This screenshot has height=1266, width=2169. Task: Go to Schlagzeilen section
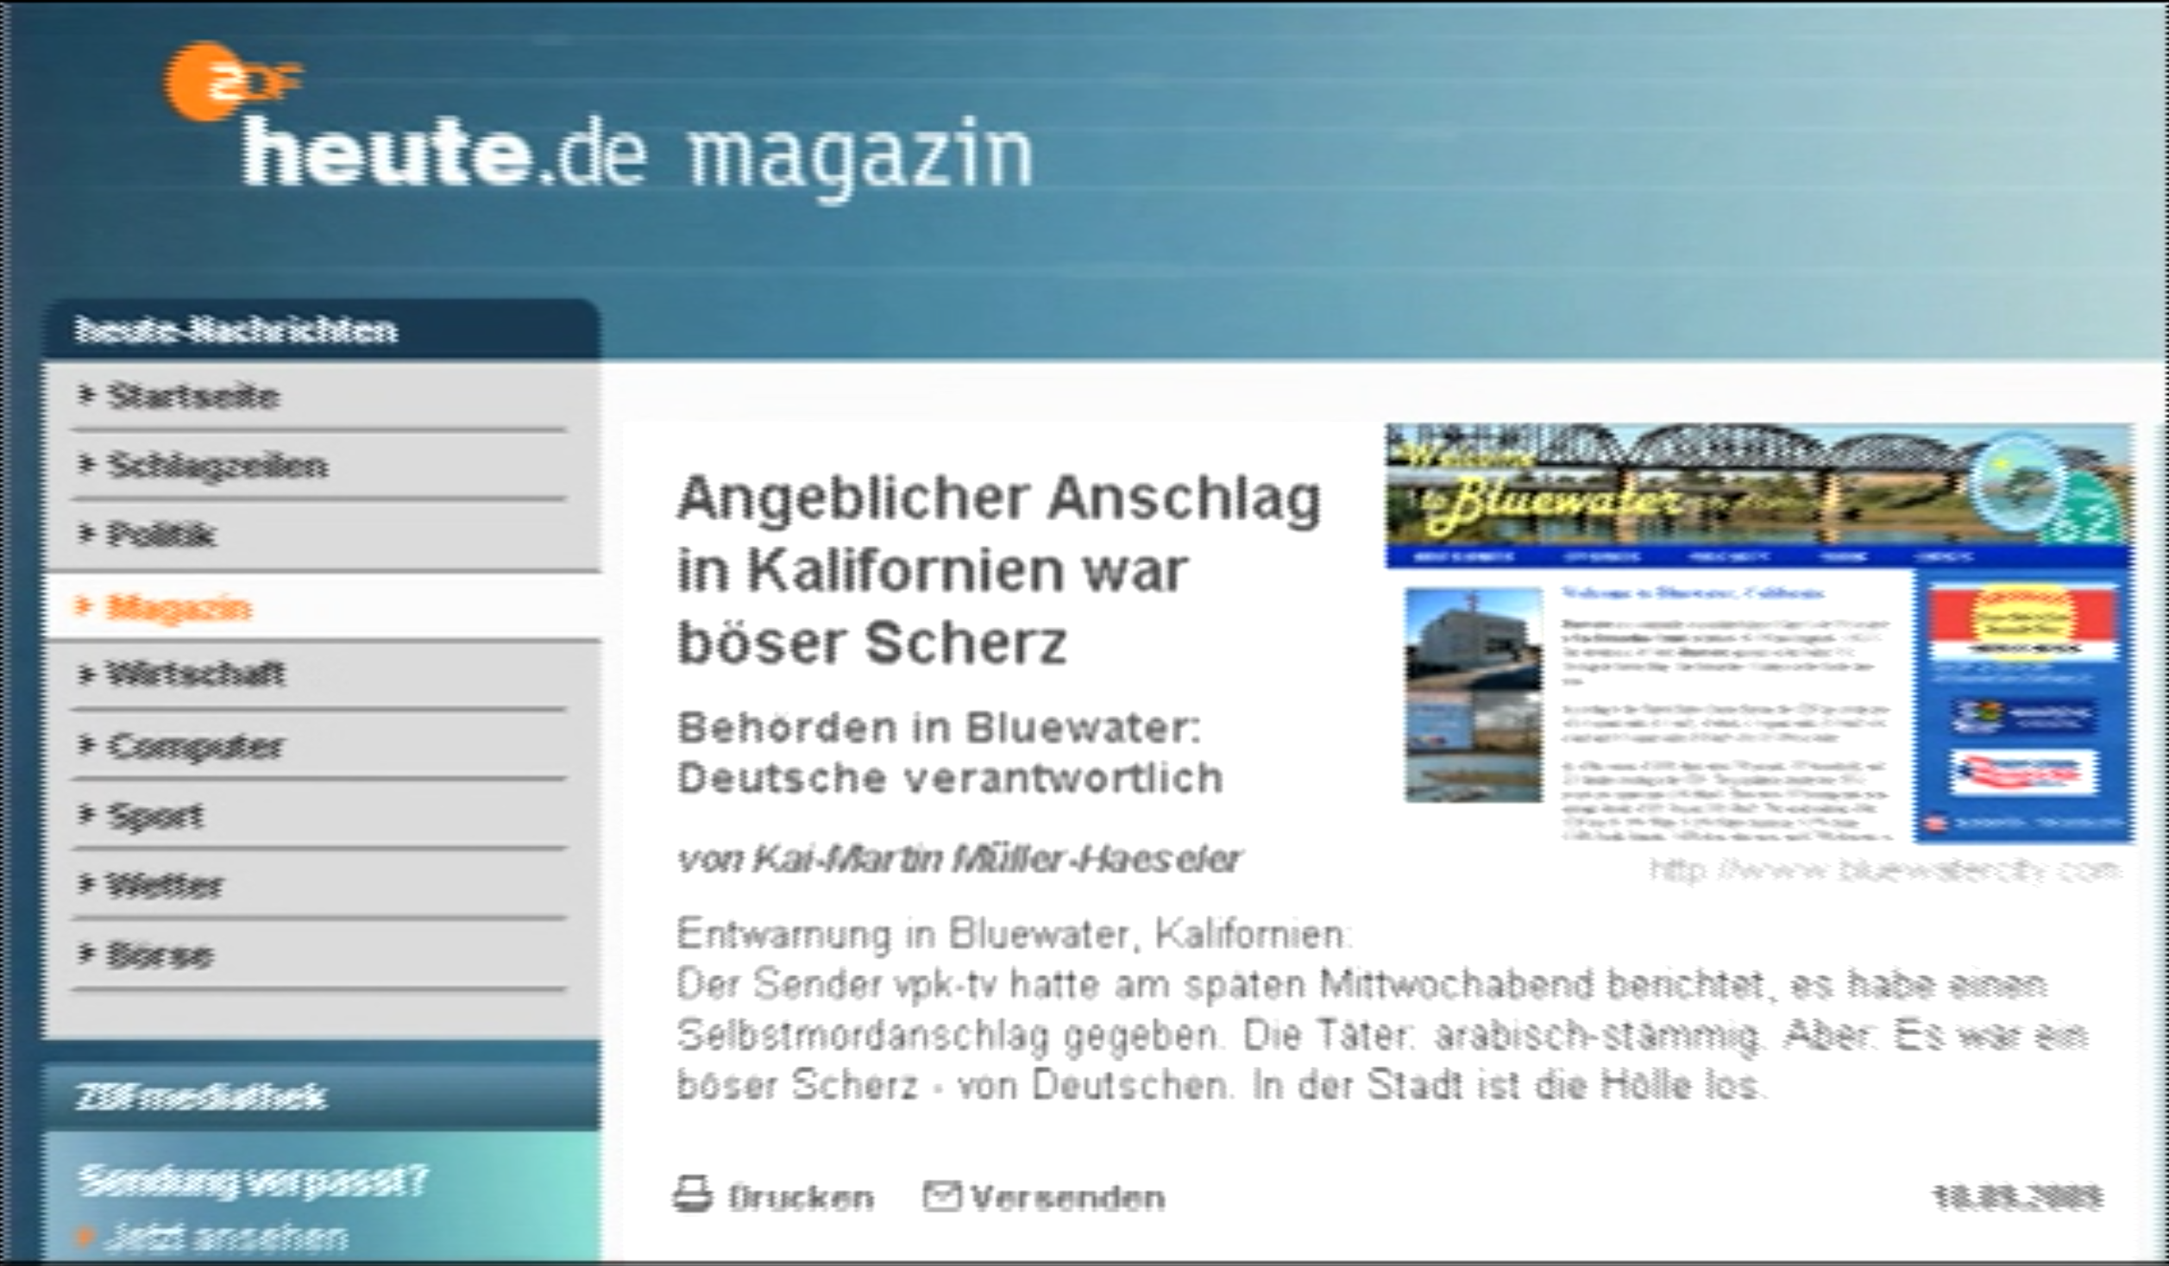tap(217, 466)
